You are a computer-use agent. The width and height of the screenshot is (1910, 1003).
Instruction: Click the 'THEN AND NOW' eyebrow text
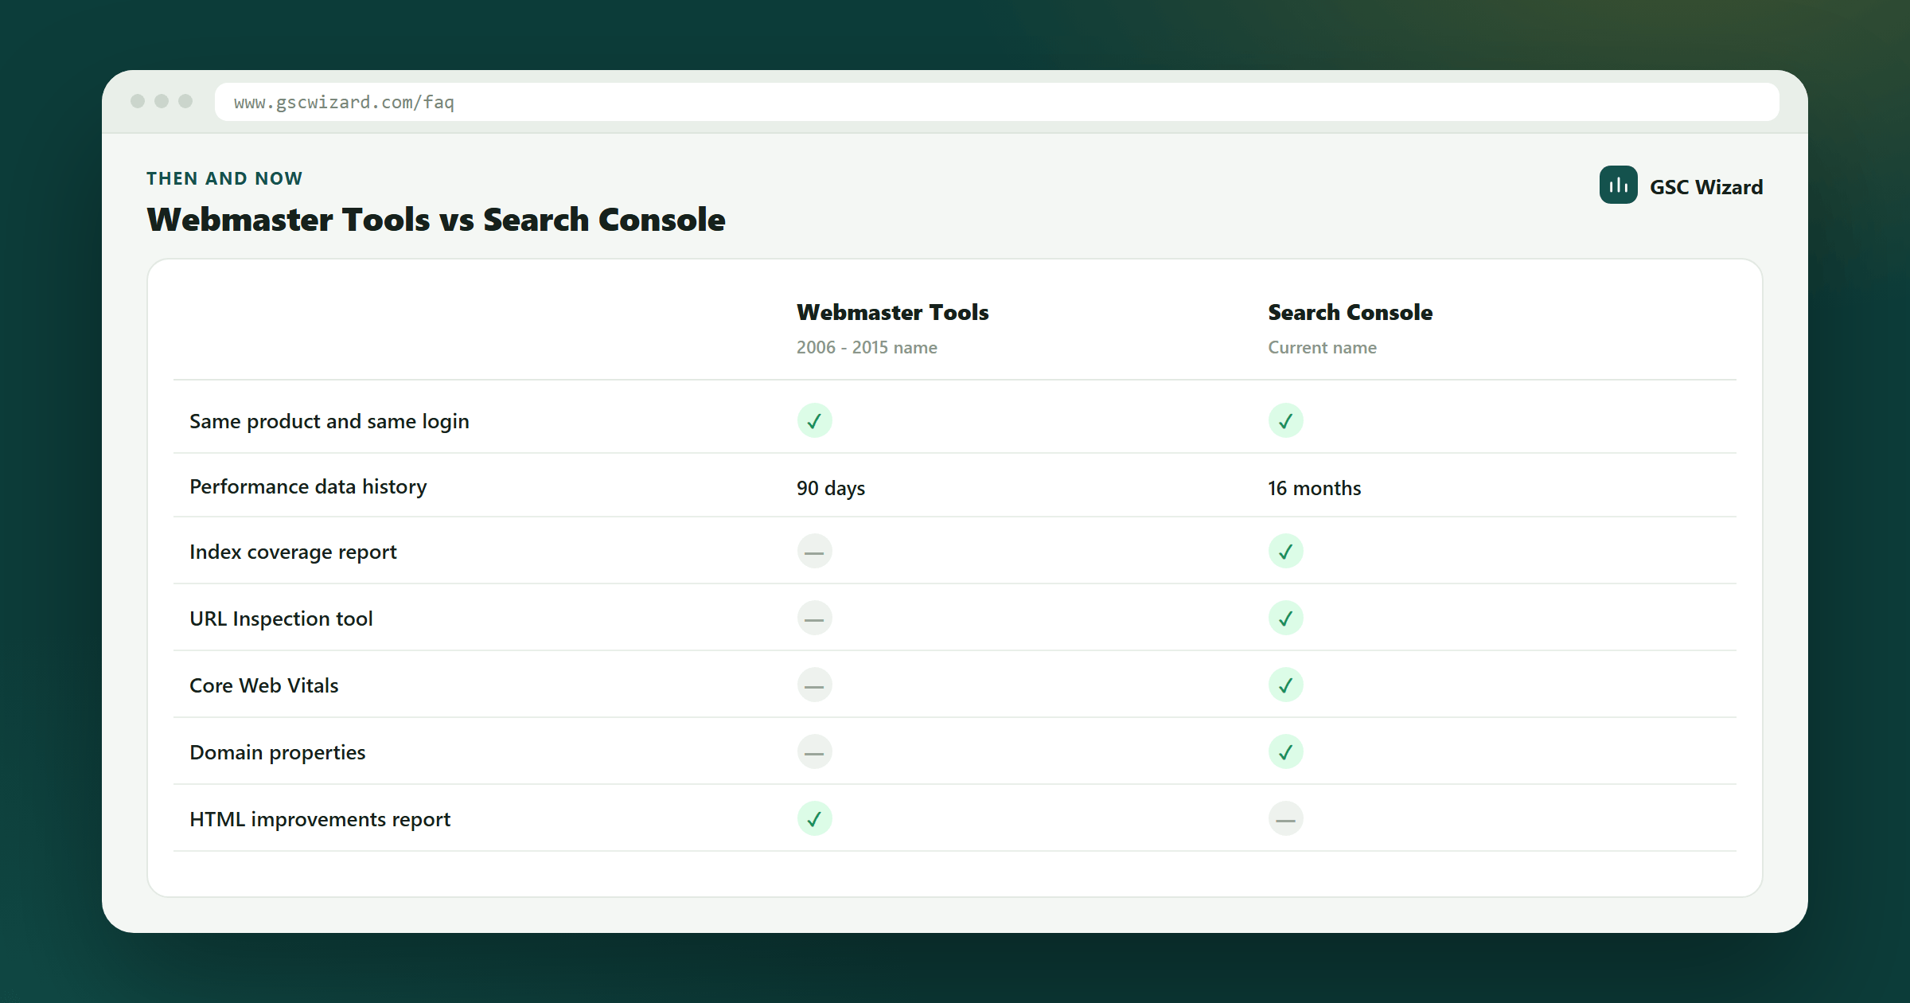(x=224, y=178)
